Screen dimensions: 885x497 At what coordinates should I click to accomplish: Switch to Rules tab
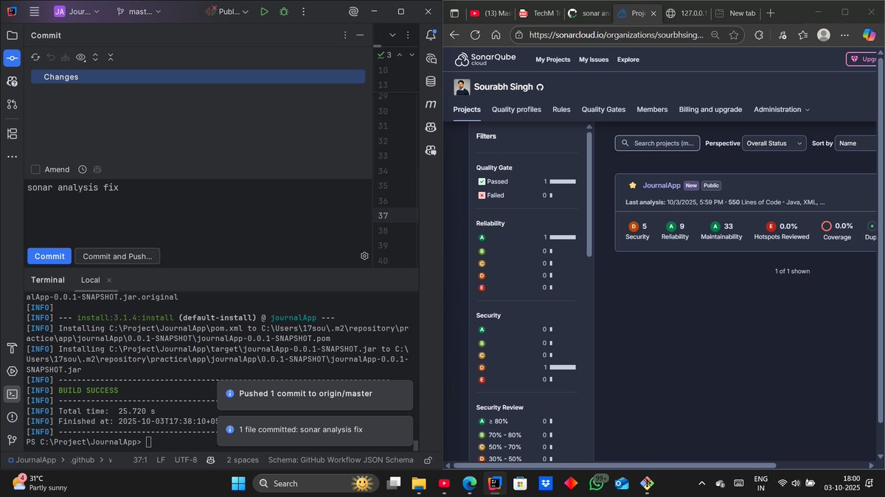(x=561, y=110)
